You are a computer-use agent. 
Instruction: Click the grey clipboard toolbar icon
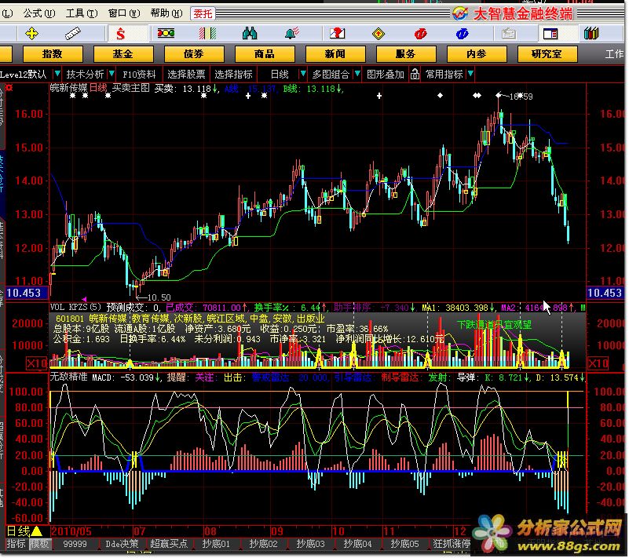pos(509,34)
